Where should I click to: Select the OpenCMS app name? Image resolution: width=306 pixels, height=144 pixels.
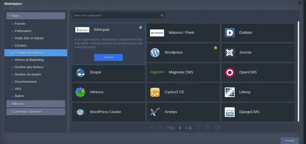pos(248,72)
